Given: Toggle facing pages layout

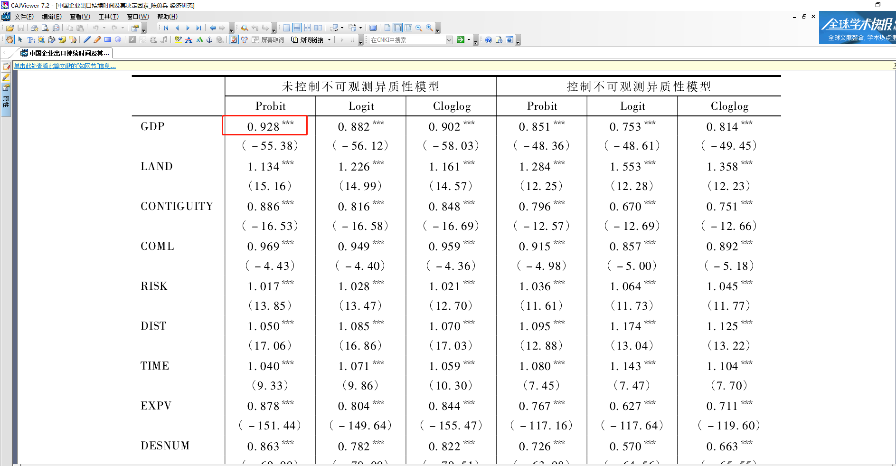Looking at the screenshot, I should click(318, 28).
